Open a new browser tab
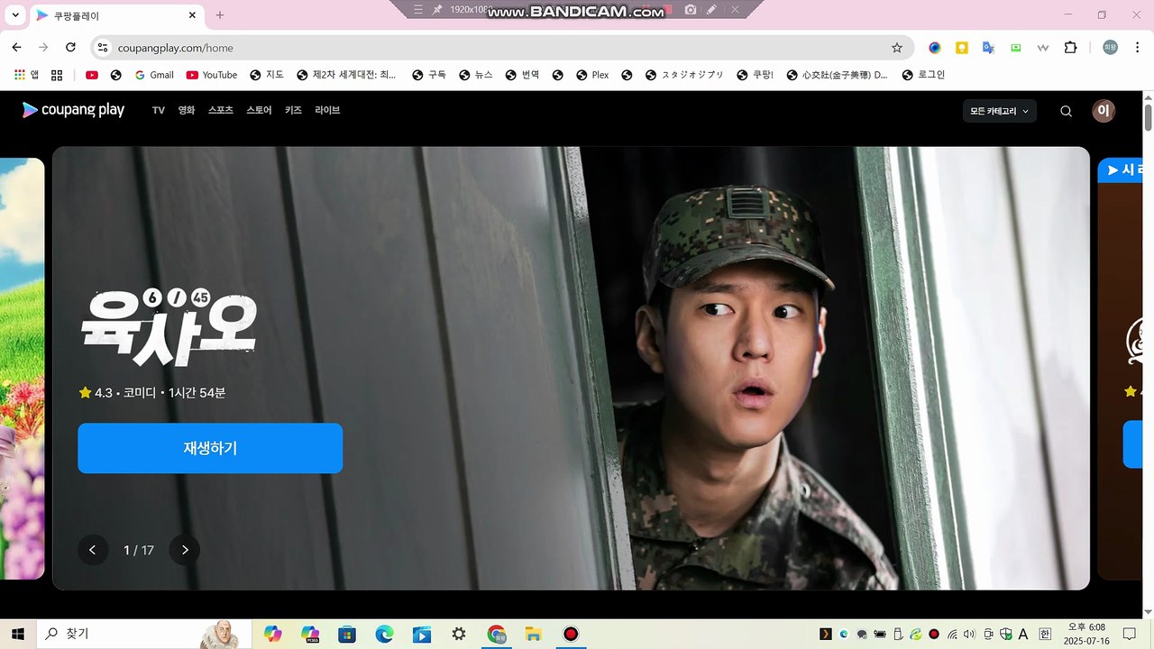This screenshot has width=1154, height=649. coord(220,15)
